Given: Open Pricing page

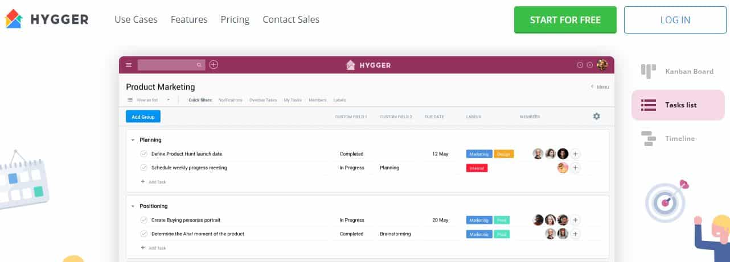Looking at the screenshot, I should tap(235, 19).
